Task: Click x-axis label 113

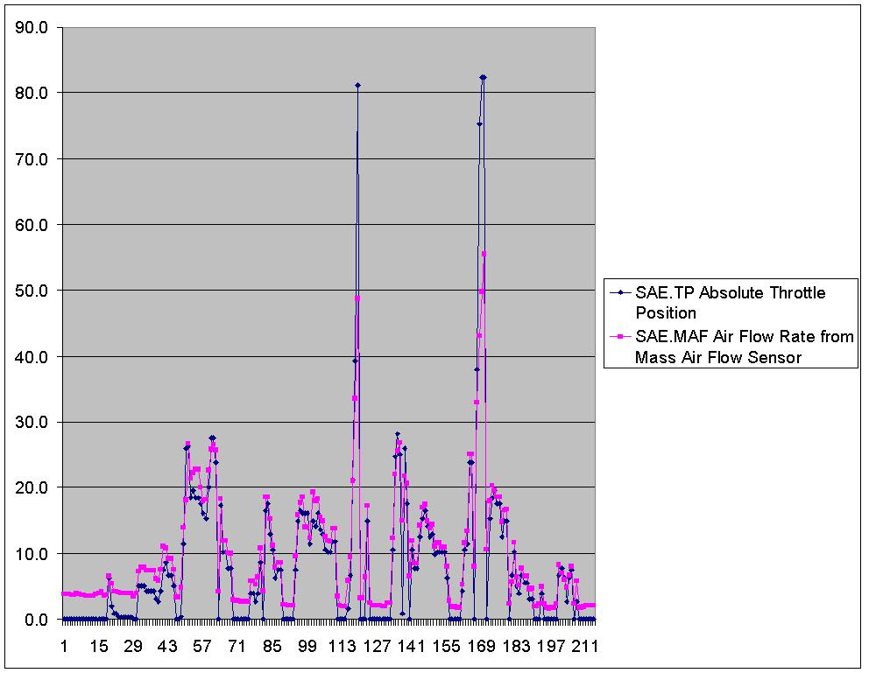Action: point(342,646)
